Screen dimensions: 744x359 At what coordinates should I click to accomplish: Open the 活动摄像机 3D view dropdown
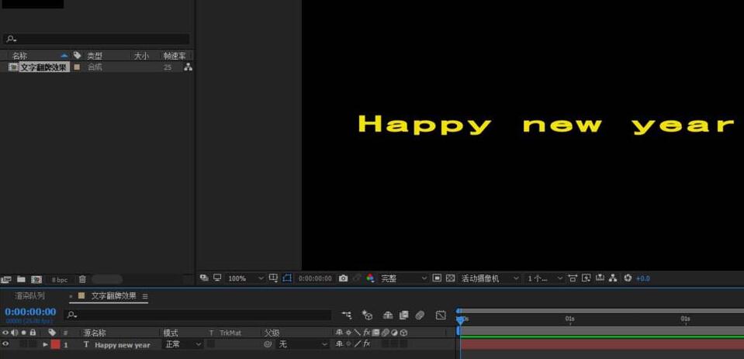point(490,278)
